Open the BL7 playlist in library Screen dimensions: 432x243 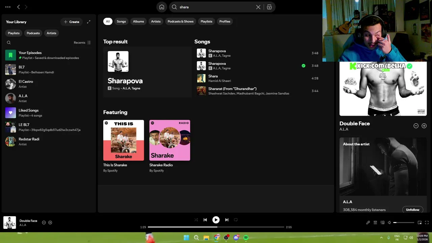[49, 70]
